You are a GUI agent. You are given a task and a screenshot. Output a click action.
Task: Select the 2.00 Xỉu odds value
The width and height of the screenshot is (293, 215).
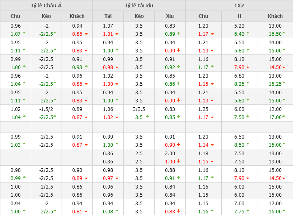coord(170,153)
